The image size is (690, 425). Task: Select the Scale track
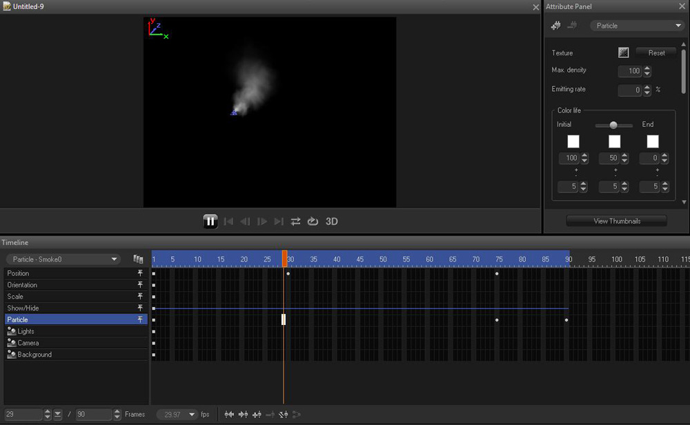pyautogui.click(x=76, y=296)
